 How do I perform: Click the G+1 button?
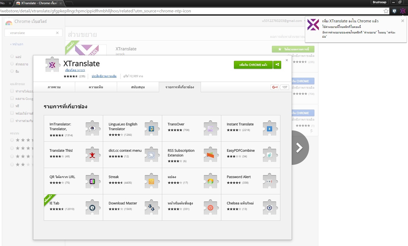275,87
